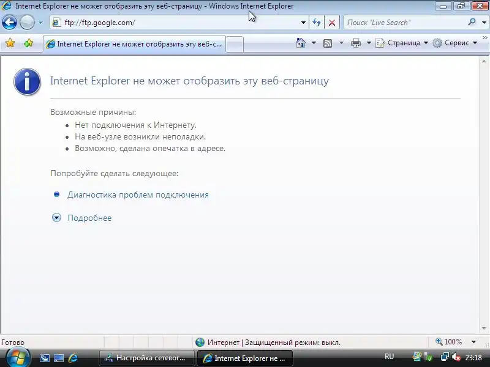This screenshot has height=367, width=490.
Task: Open the Windows Start orb
Action: (x=18, y=358)
